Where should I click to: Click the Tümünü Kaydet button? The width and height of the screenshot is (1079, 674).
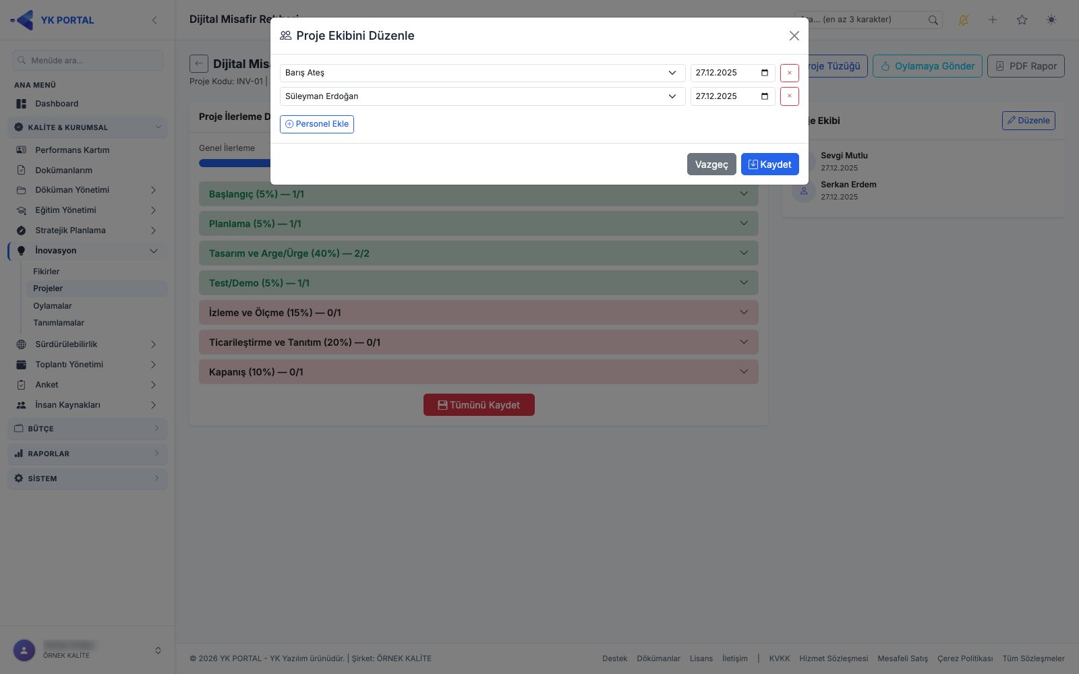479,405
